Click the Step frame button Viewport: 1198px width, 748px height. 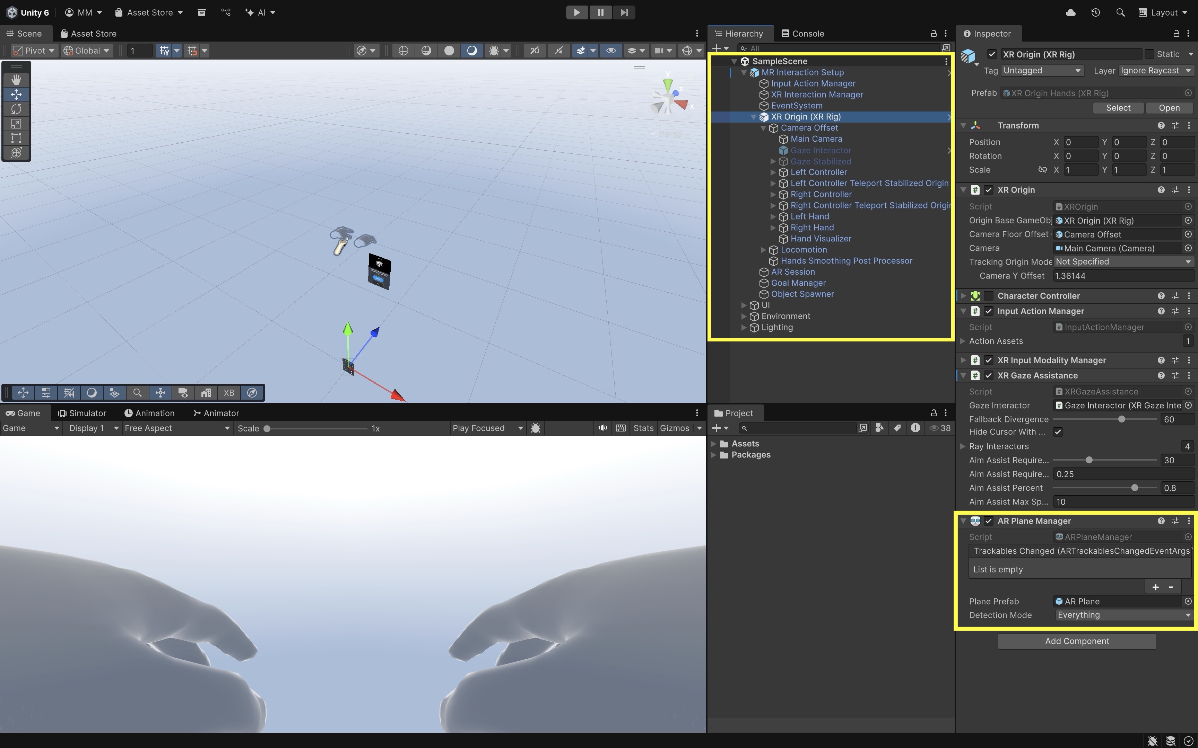[x=624, y=12]
